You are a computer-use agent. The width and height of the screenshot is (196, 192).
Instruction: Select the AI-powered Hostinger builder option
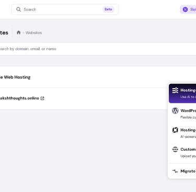point(182,133)
